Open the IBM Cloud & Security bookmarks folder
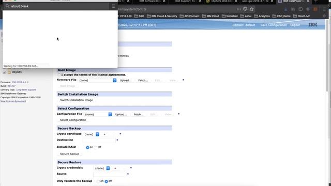Viewport: 331px width, 186px height. [162, 16]
